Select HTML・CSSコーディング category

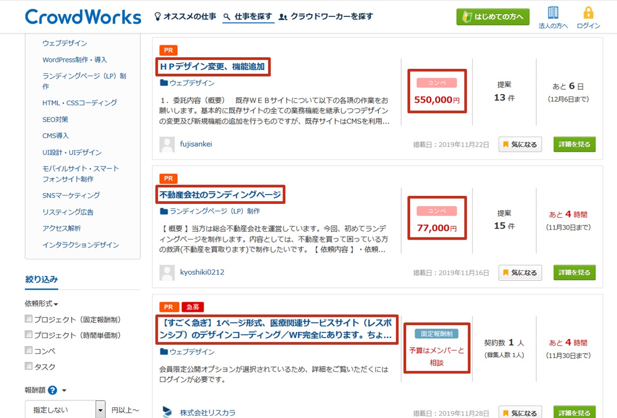pyautogui.click(x=80, y=103)
